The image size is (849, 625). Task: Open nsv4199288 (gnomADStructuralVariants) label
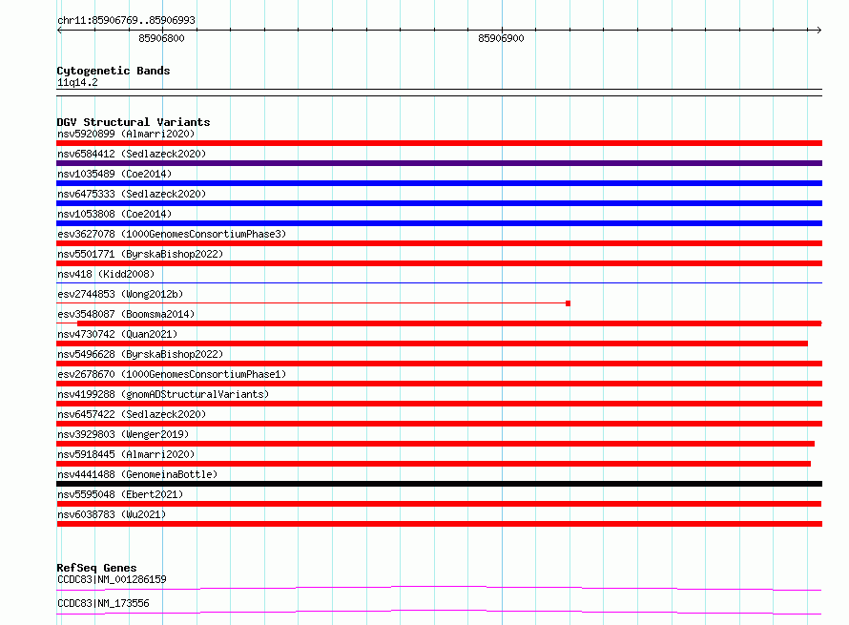[163, 394]
